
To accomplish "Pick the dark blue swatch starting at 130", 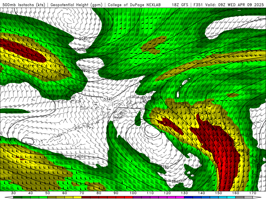I will point(189,197).
